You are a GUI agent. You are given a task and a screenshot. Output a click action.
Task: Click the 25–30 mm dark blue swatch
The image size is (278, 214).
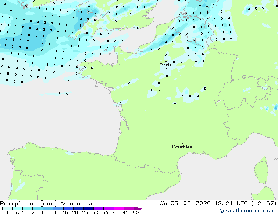89,208
